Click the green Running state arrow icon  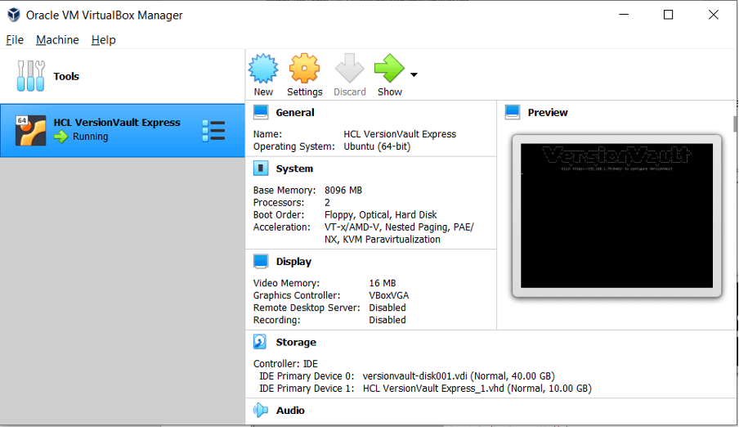click(x=60, y=137)
